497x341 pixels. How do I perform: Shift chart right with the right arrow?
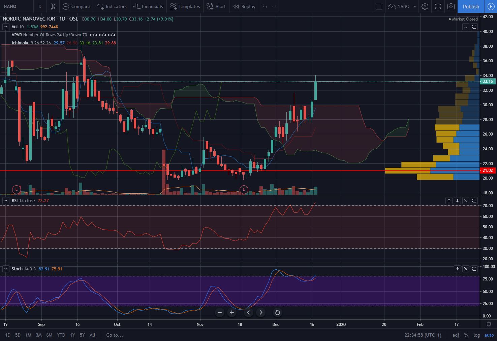pyautogui.click(x=261, y=312)
